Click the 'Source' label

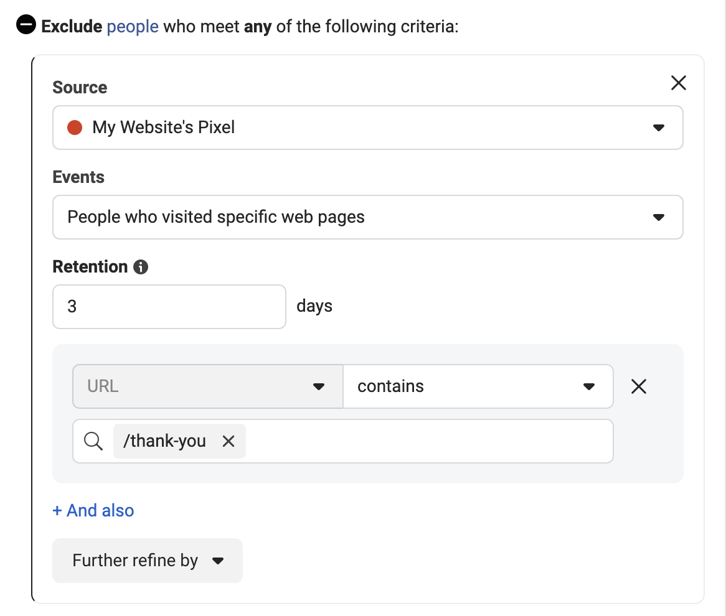80,88
